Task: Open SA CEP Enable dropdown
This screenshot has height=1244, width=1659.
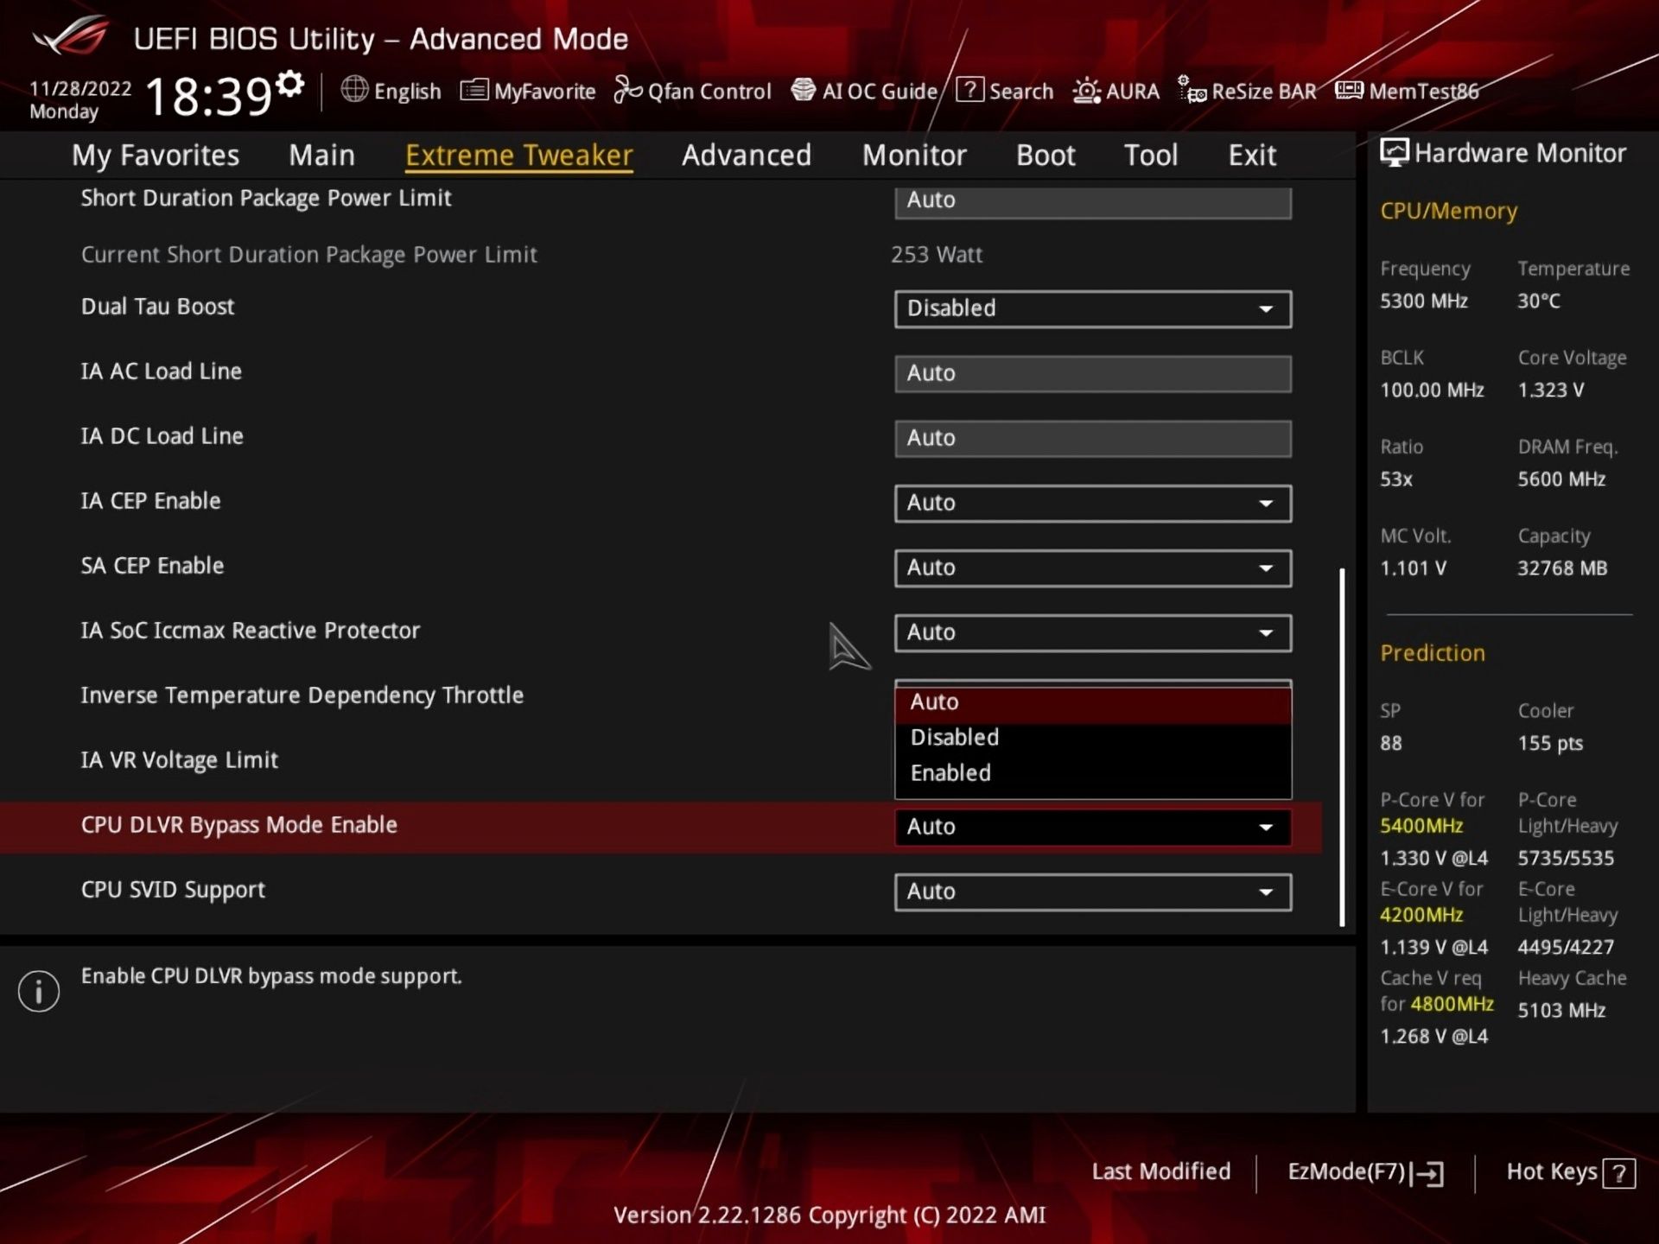Action: [1093, 568]
